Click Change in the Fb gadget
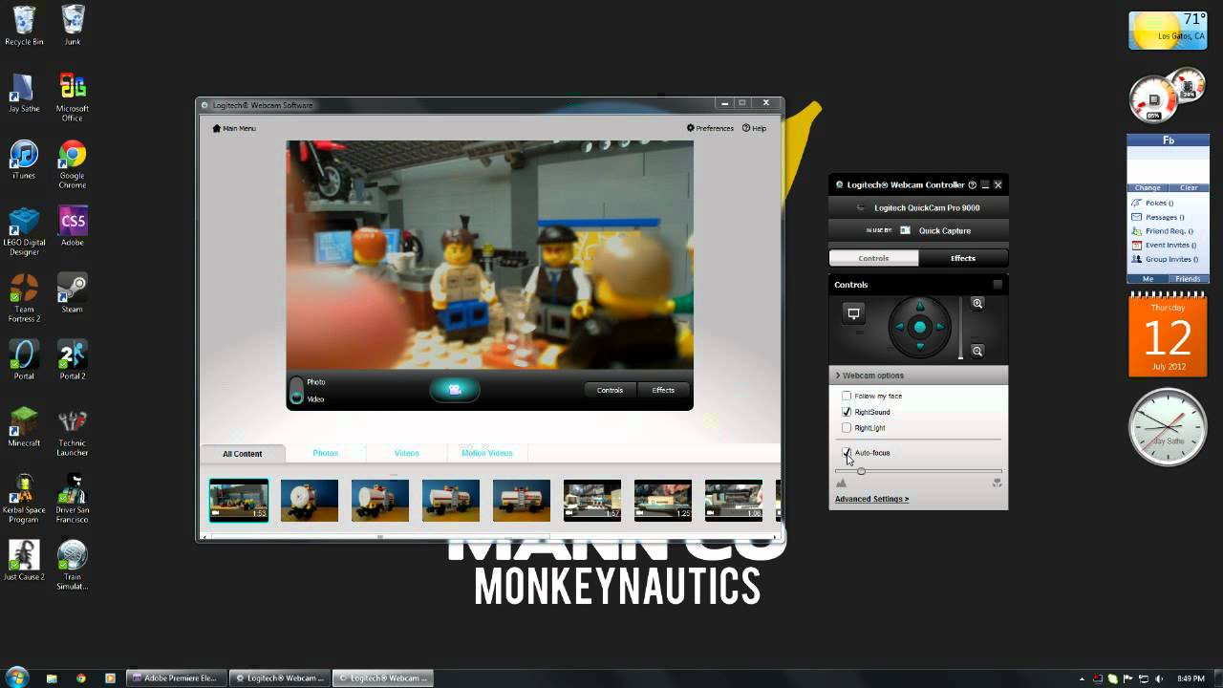 point(1148,188)
